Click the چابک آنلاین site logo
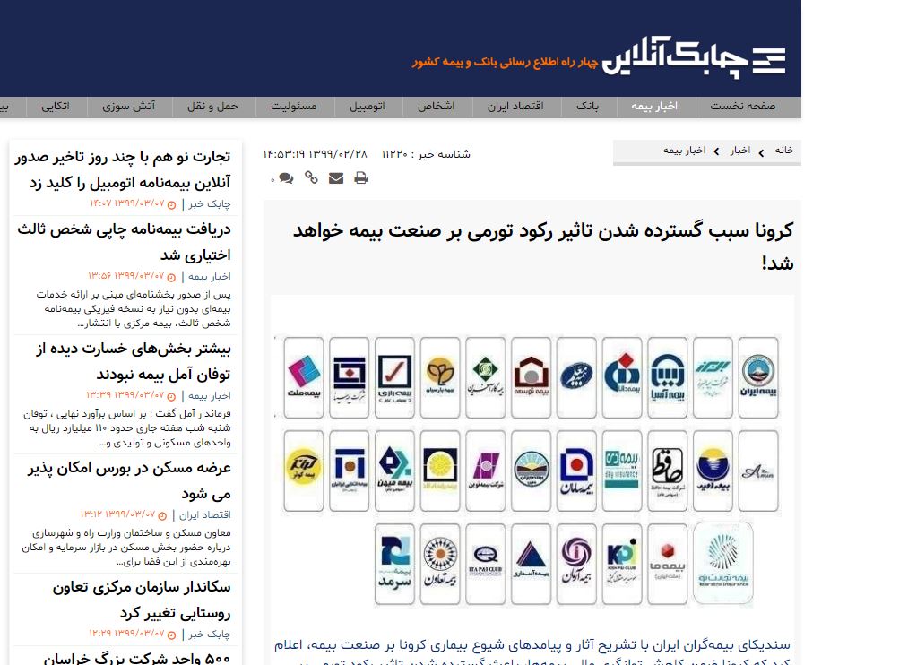The image size is (908, 665). click(694, 56)
